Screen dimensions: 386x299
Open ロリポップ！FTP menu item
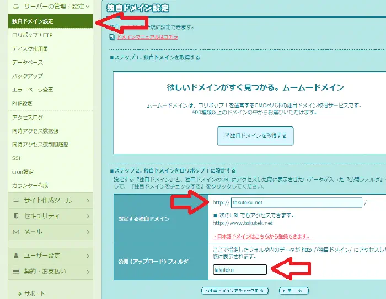tap(32, 35)
